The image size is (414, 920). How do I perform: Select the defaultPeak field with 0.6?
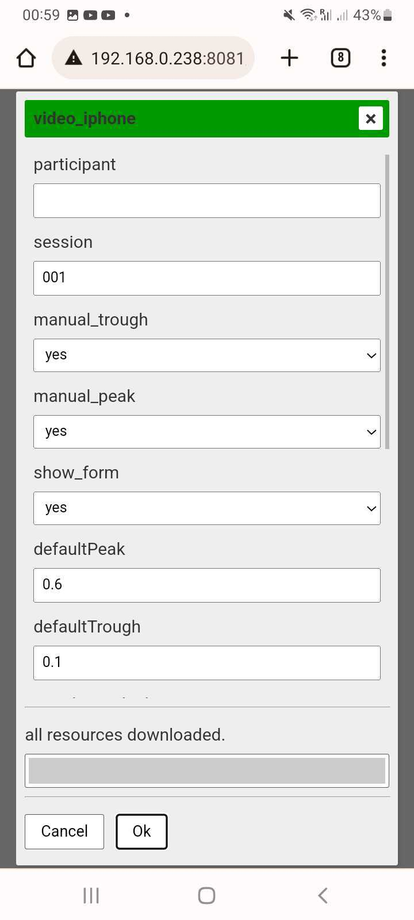click(x=207, y=585)
